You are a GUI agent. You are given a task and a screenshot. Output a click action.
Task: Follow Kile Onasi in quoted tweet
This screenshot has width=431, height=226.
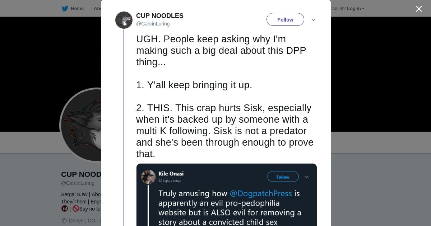tap(283, 177)
